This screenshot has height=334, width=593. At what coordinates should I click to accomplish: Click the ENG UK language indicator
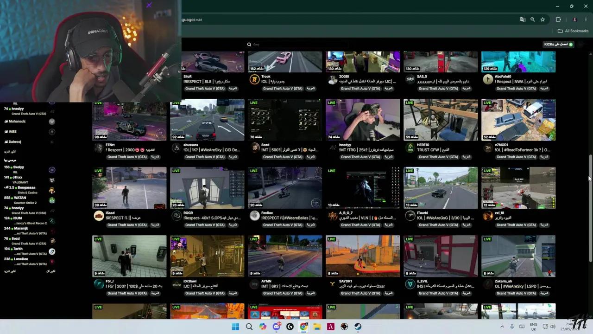(x=533, y=327)
